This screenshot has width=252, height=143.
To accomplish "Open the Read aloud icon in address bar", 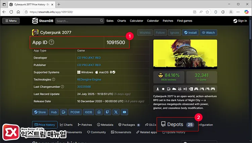I will (201, 12).
